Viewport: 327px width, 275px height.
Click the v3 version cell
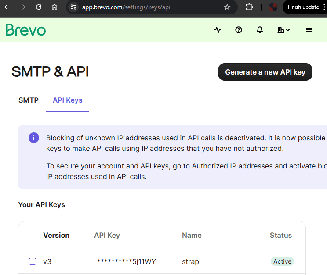[x=47, y=261]
